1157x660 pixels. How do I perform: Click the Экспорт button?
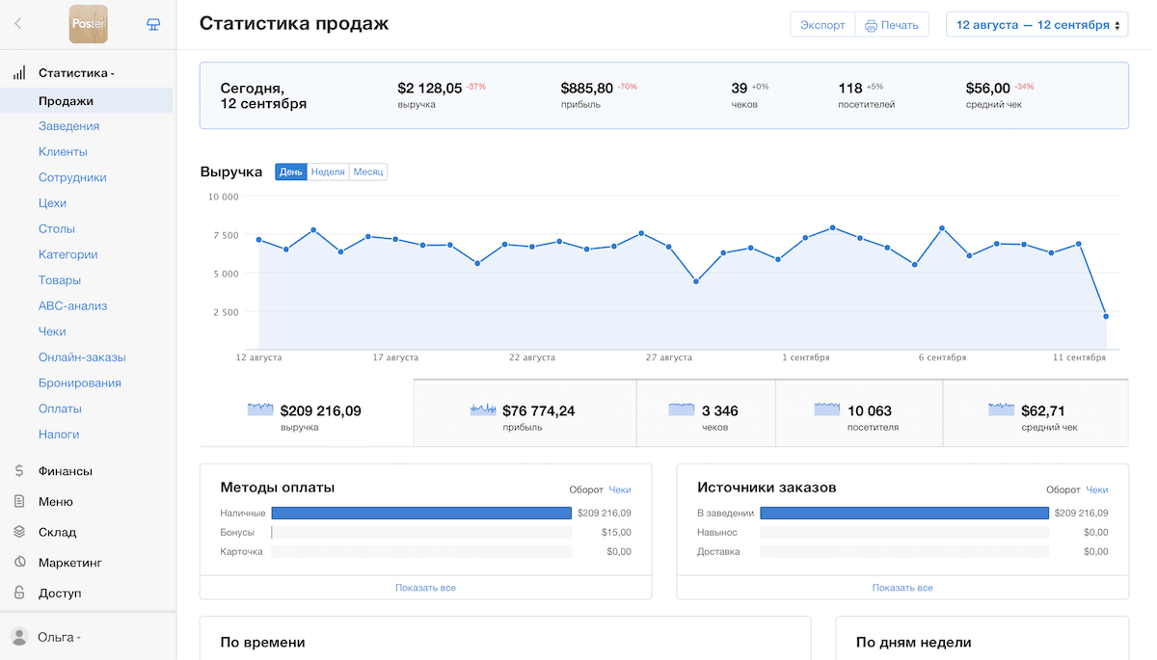[822, 25]
